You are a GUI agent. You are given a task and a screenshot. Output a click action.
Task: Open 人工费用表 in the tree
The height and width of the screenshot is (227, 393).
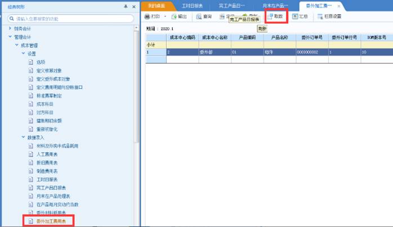47,154
